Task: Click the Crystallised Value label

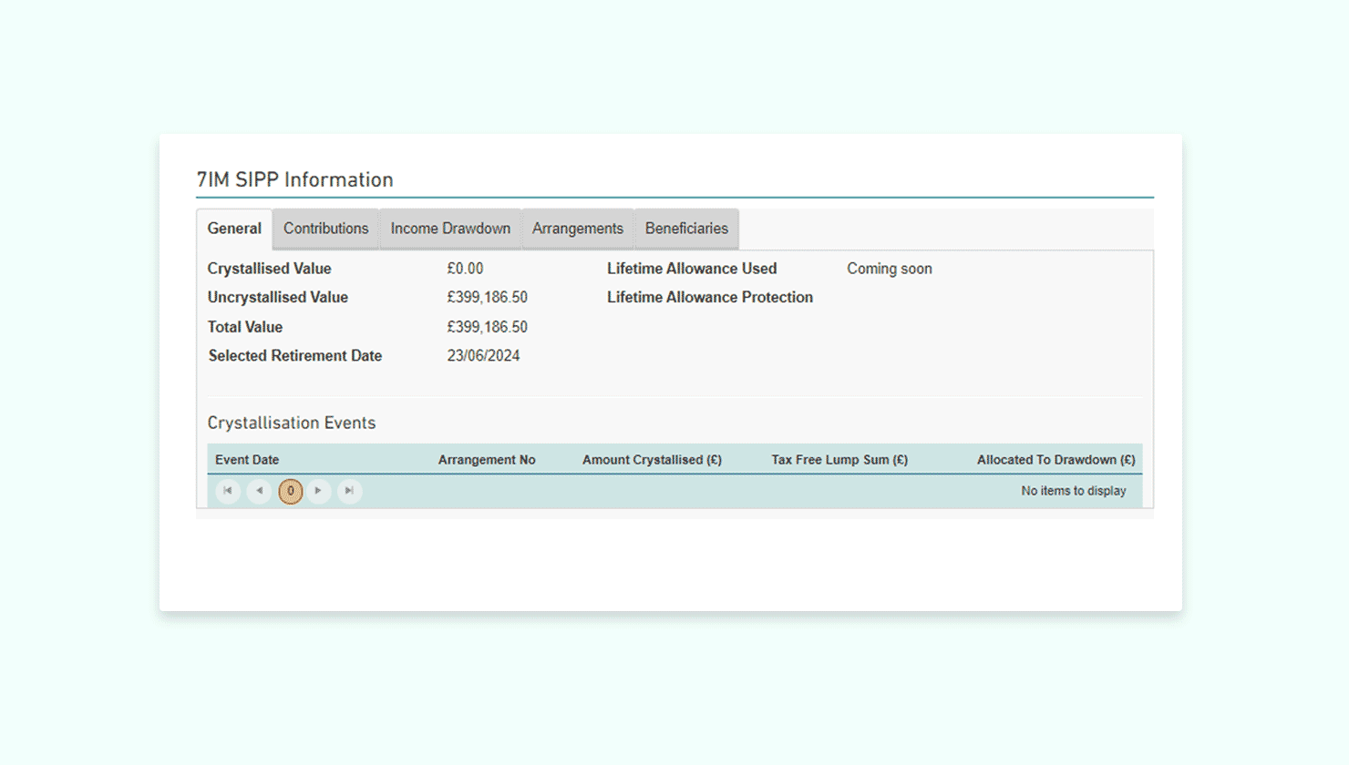Action: point(269,269)
